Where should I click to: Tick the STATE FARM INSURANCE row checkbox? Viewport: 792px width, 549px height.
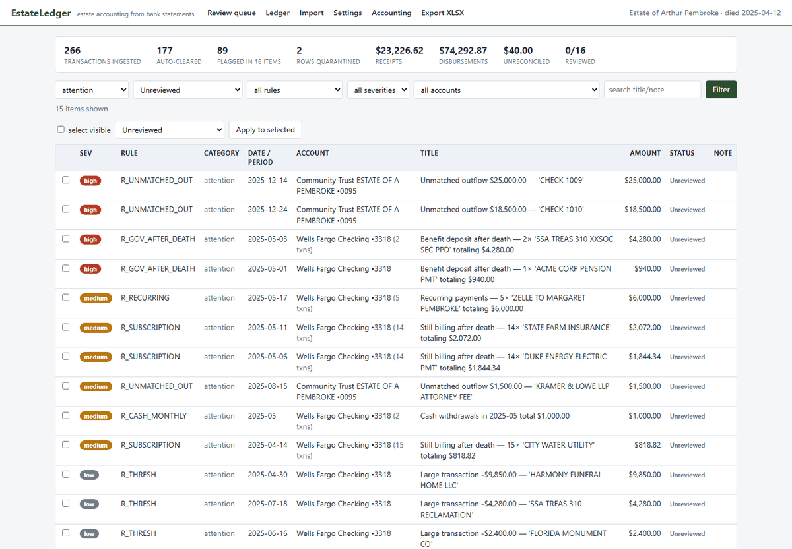click(65, 327)
